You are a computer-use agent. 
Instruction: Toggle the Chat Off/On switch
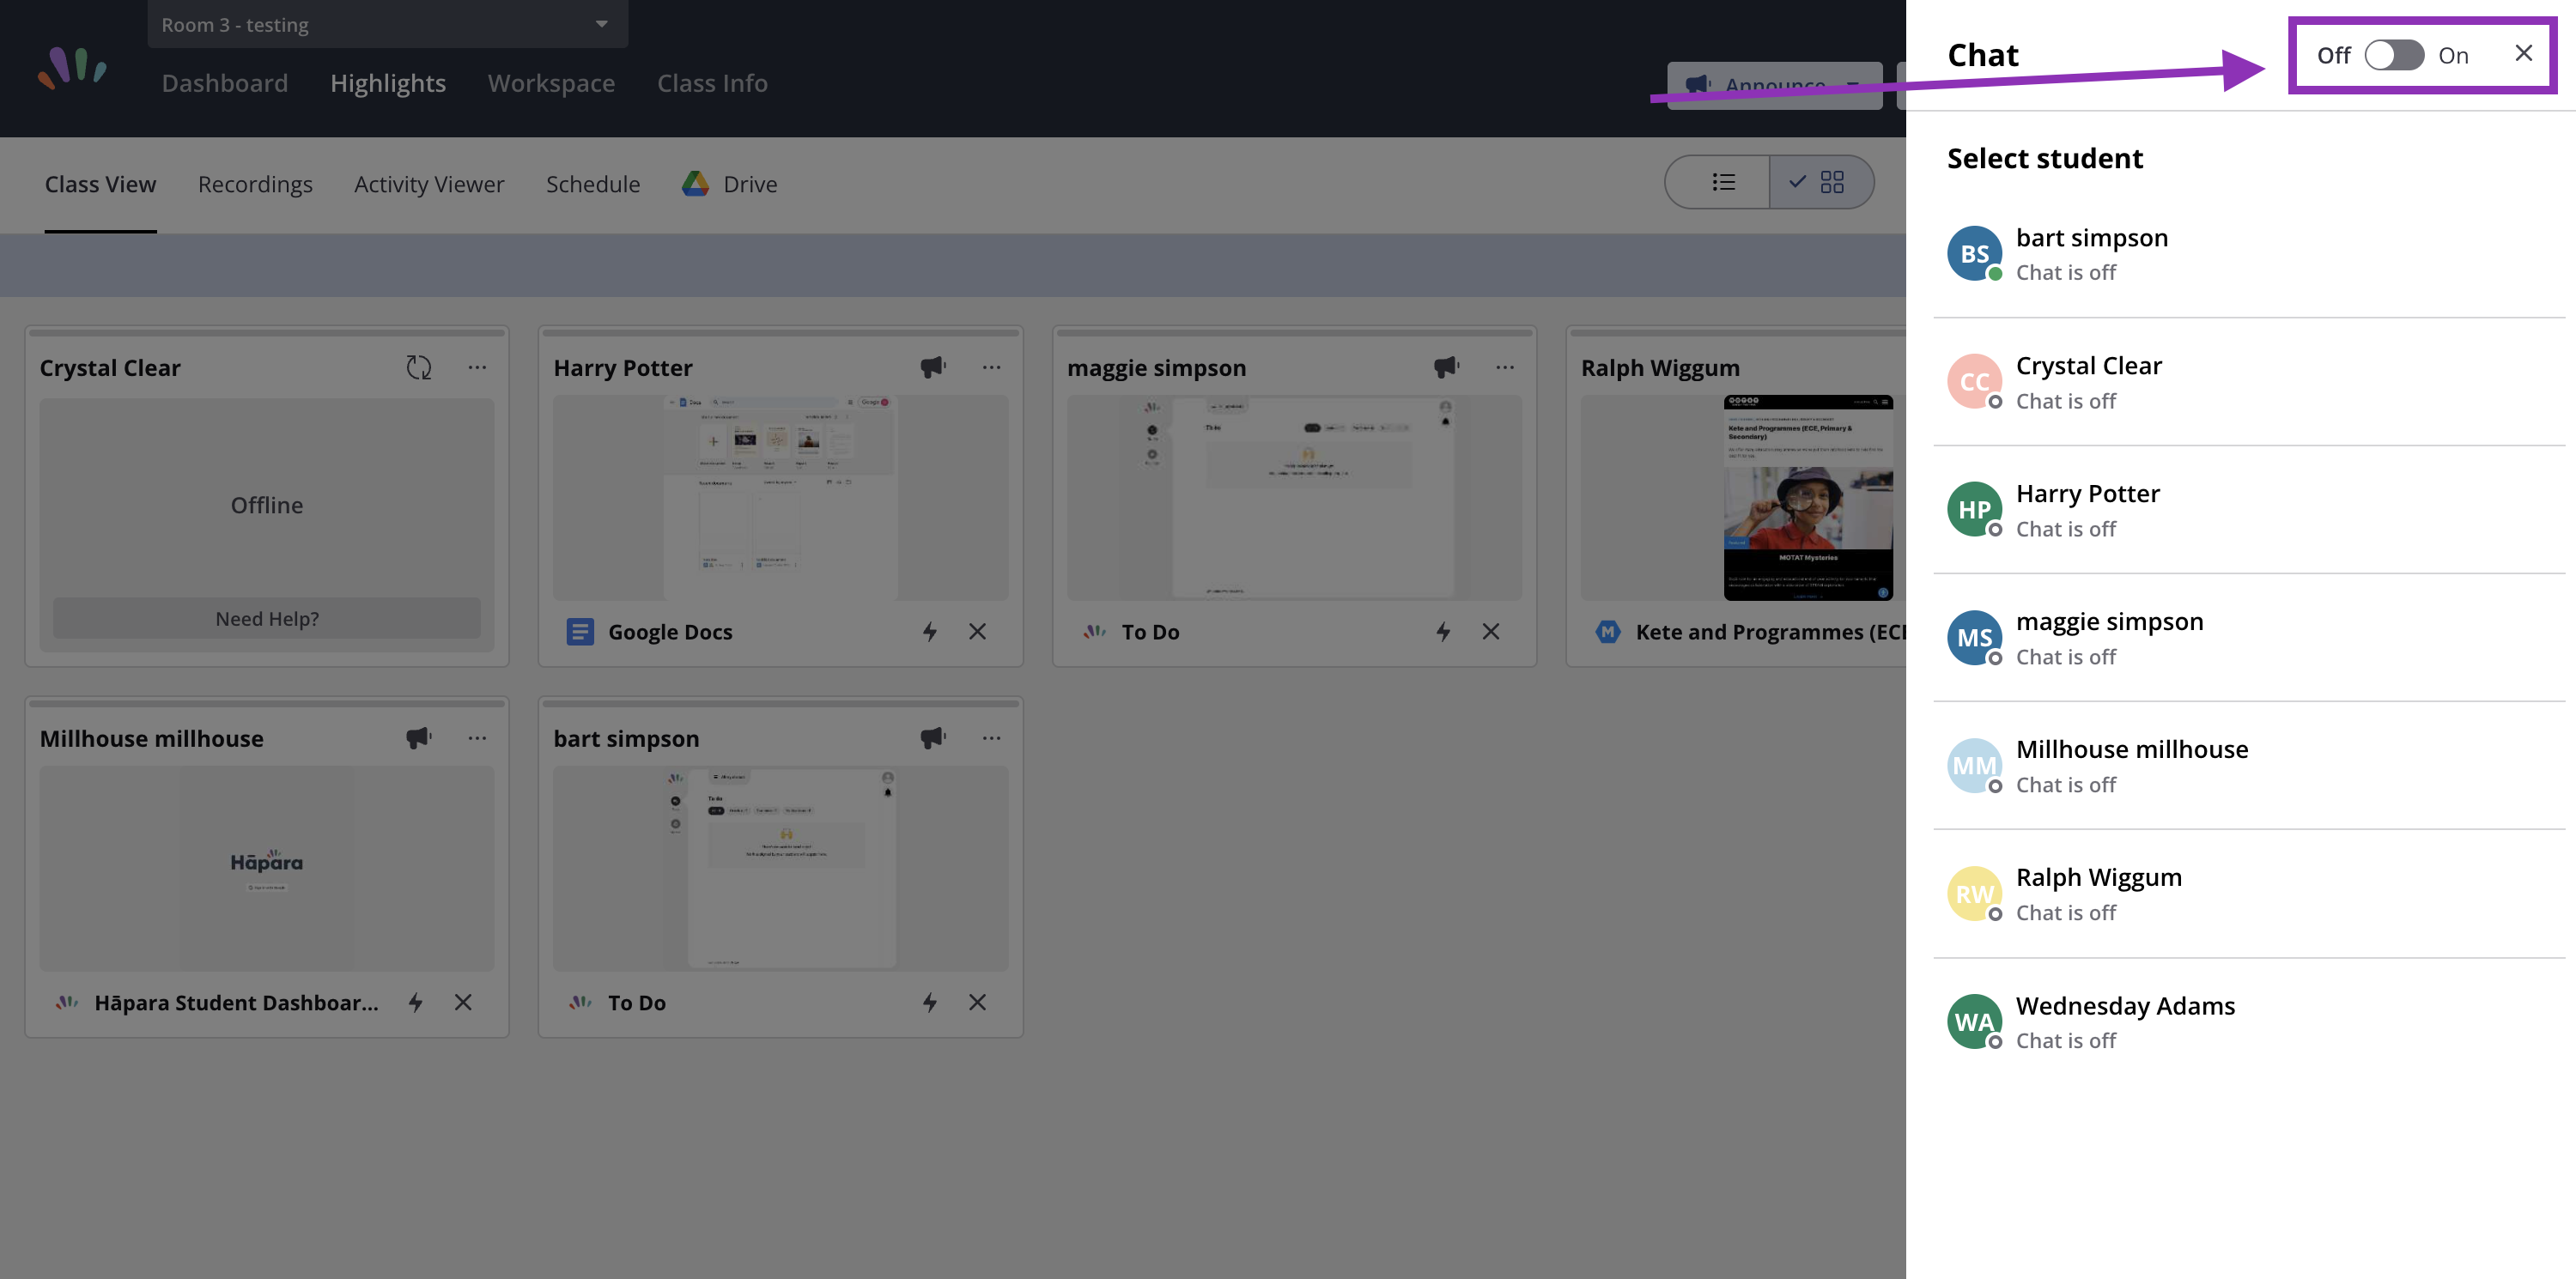point(2393,55)
